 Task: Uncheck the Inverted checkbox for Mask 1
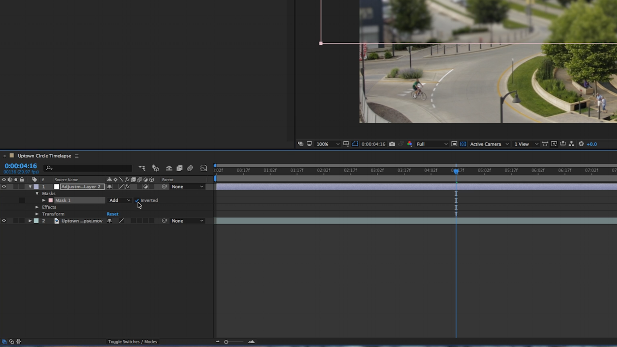tap(137, 200)
